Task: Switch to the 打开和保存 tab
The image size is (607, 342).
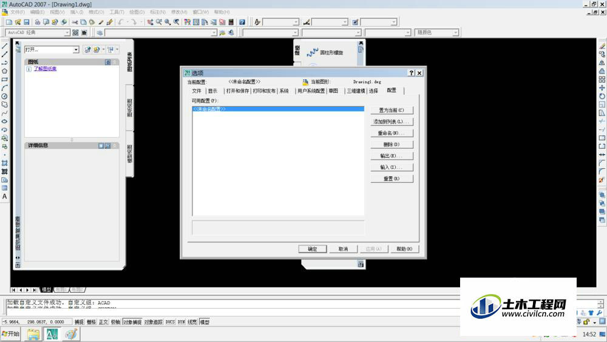Action: (237, 91)
